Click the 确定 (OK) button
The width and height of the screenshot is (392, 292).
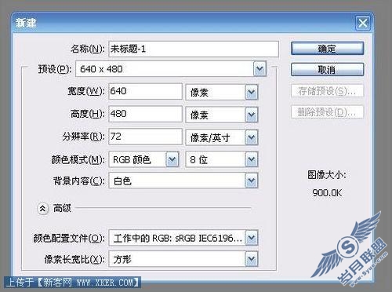point(327,49)
